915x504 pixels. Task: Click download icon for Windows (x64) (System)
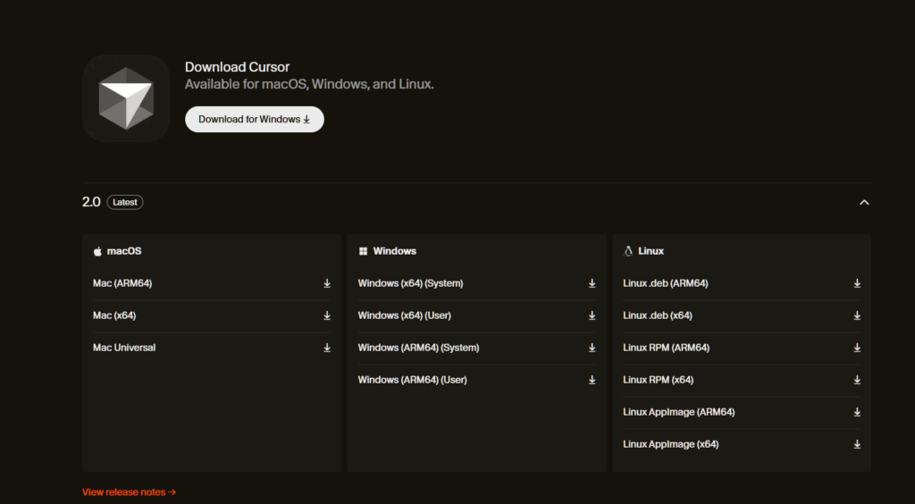click(x=592, y=283)
